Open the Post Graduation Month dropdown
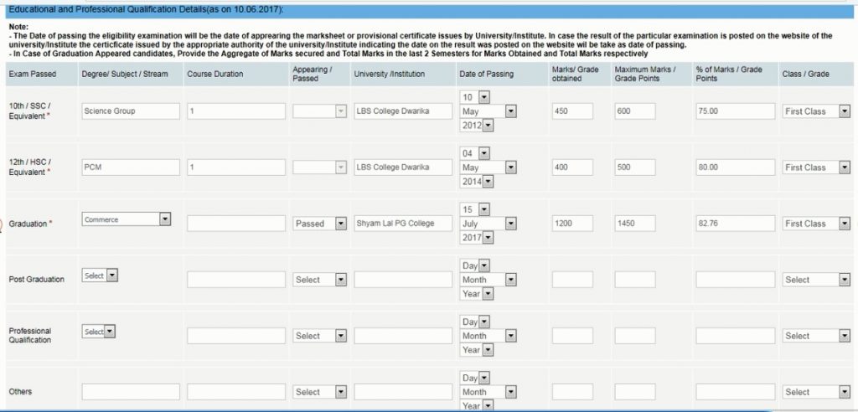 tap(488, 280)
